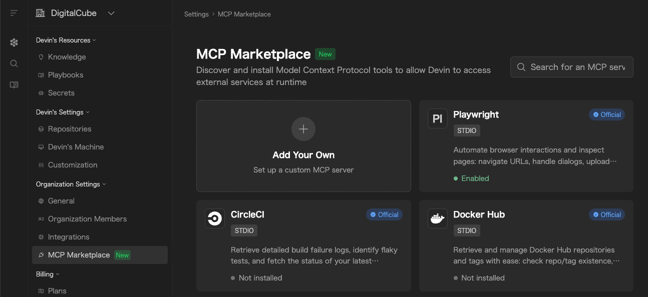Open the documentation book icon in left rail

click(14, 85)
